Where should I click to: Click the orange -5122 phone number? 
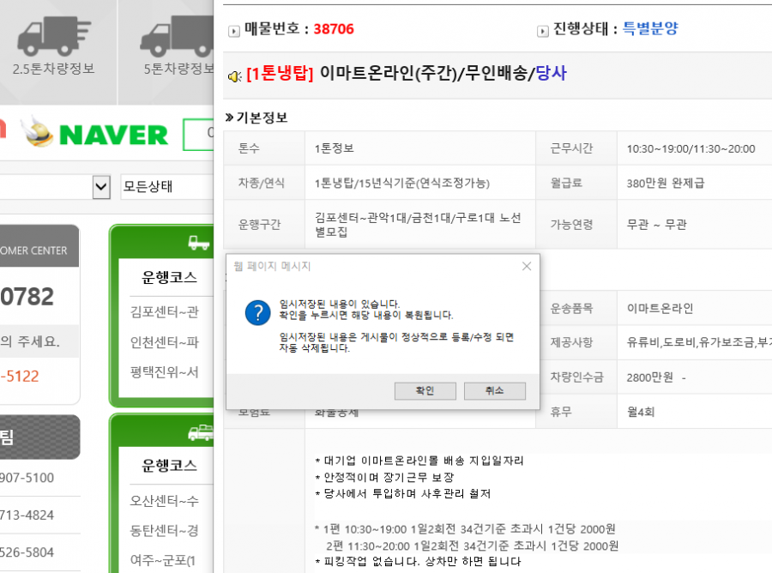[20, 376]
